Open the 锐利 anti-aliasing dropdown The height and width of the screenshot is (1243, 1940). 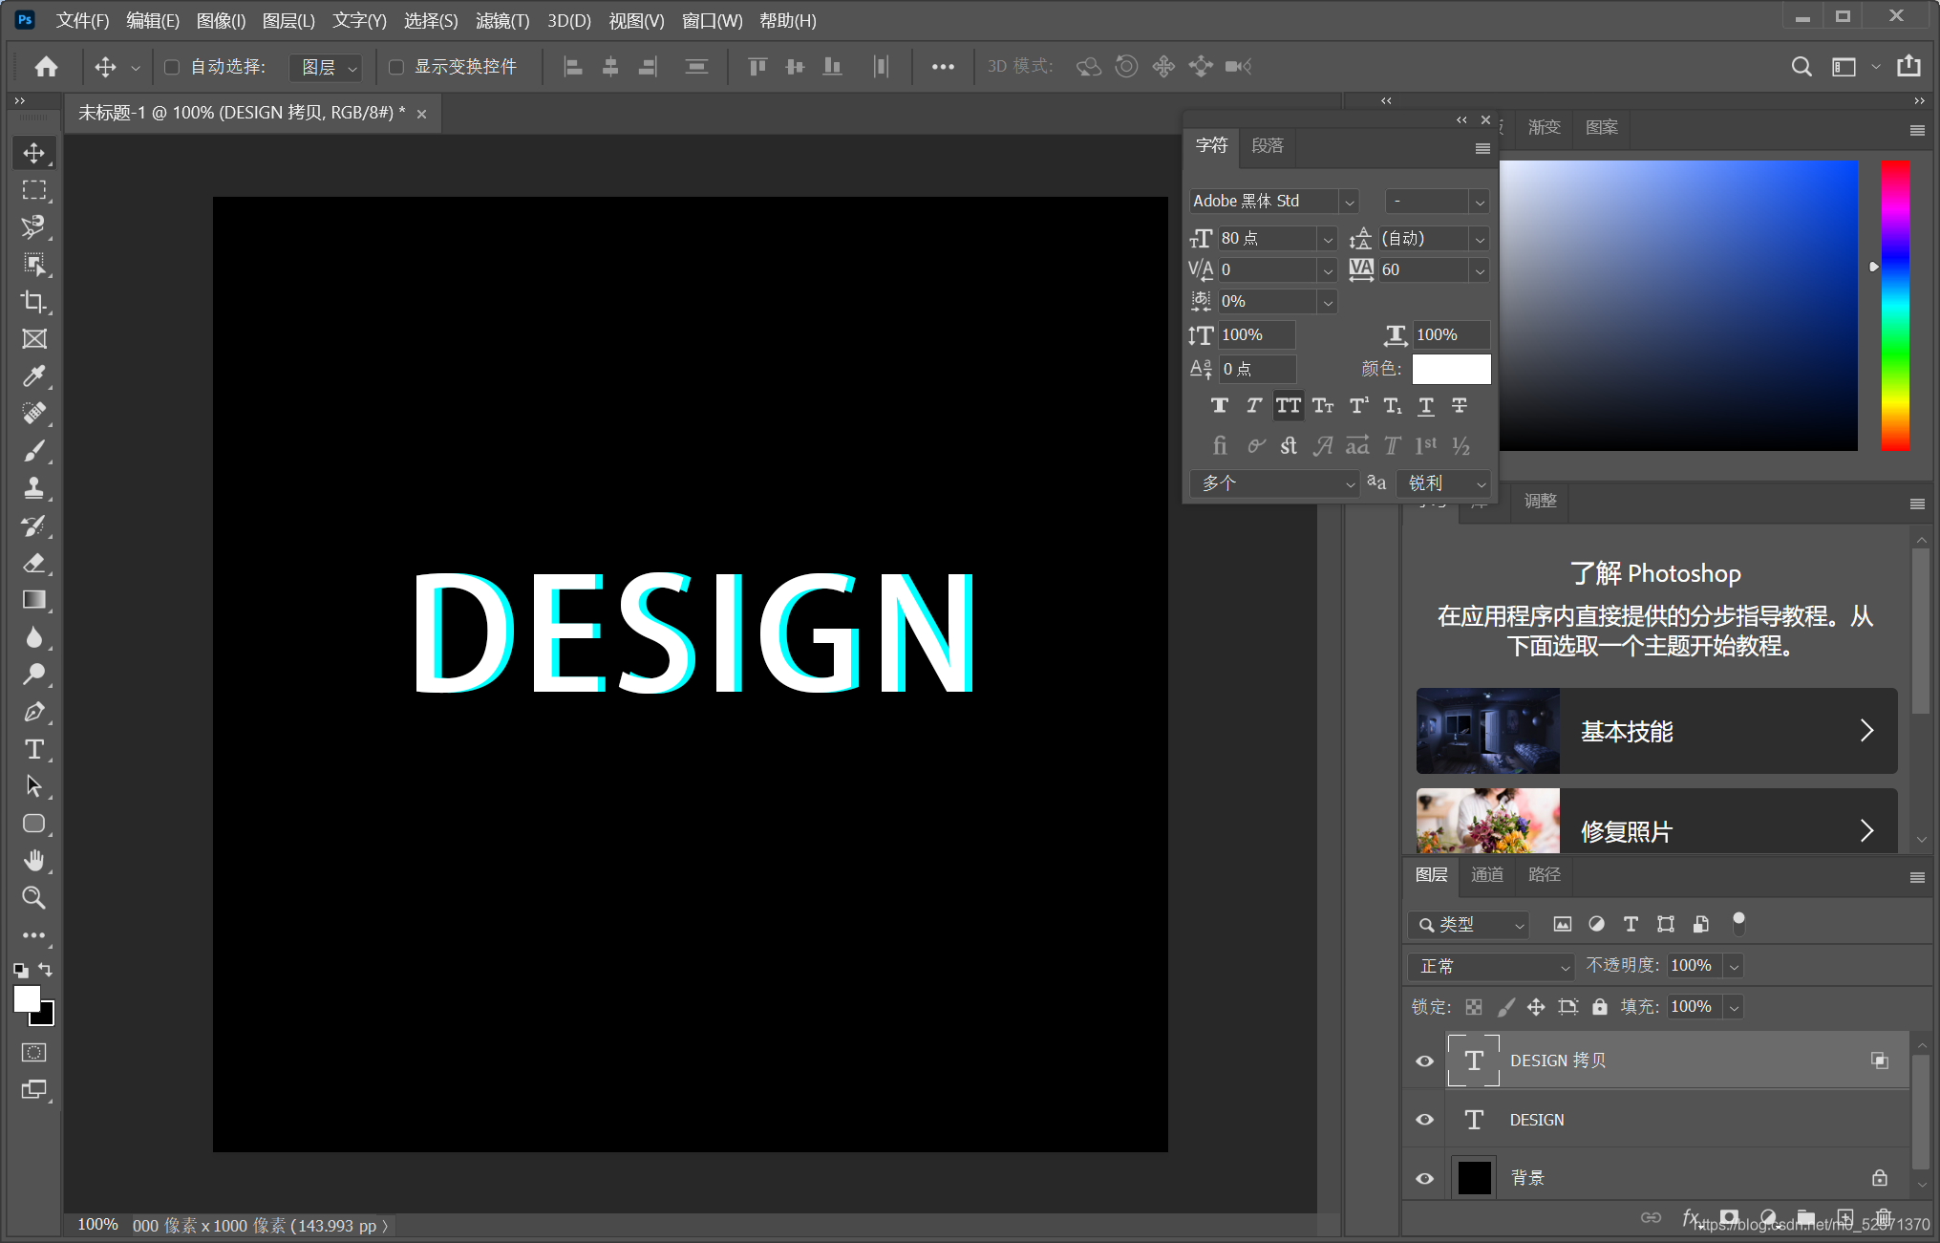point(1443,483)
